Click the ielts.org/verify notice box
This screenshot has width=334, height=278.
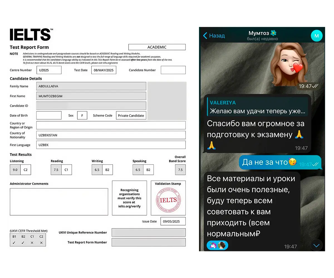pos(129,198)
